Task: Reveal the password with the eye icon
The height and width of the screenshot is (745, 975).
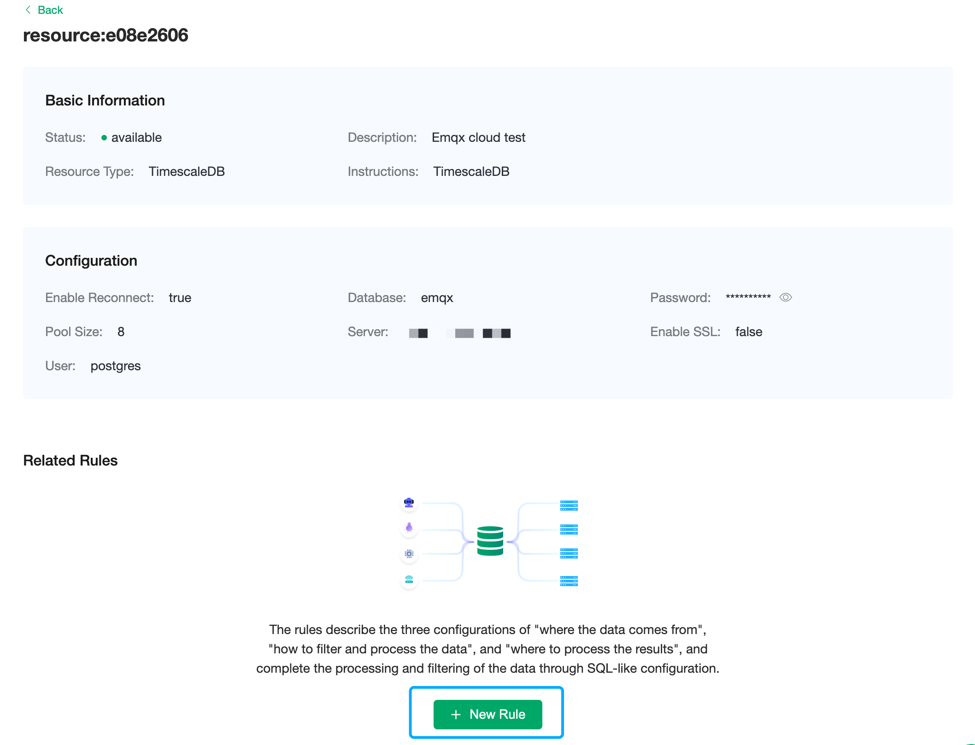Action: (785, 297)
